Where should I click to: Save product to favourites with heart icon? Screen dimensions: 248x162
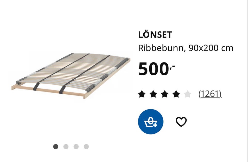pos(181,122)
